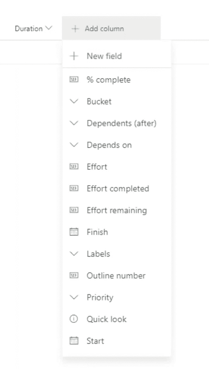Image resolution: width=209 pixels, height=369 pixels.
Task: Select the Quick look option
Action: click(117, 319)
